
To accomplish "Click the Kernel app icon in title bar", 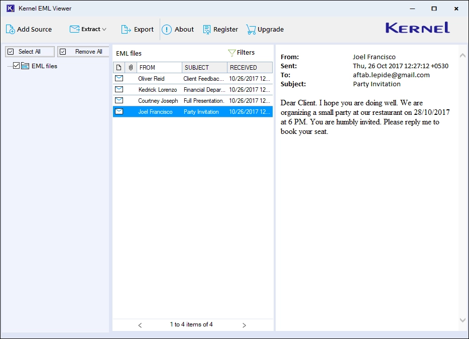I will [10, 9].
